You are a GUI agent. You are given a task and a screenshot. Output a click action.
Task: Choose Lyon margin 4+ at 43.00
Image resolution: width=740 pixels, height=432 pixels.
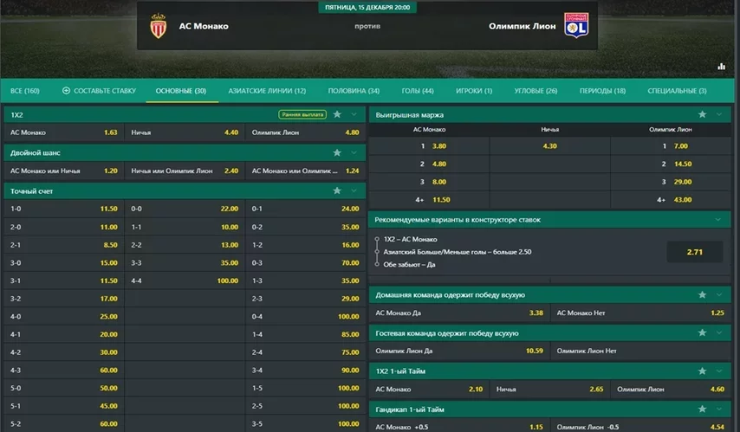click(671, 200)
